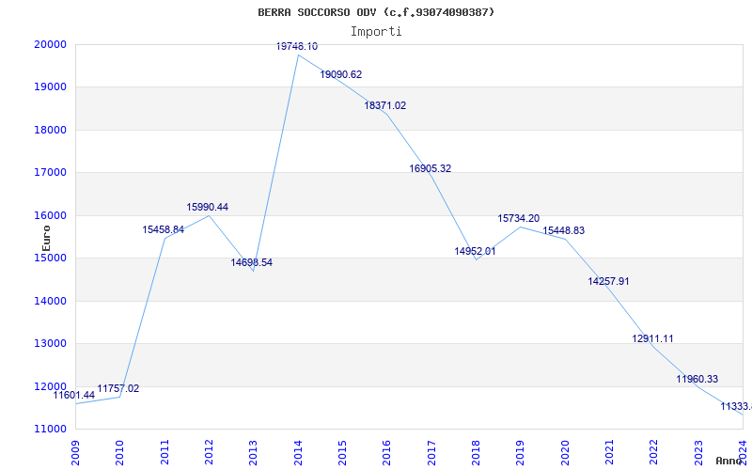Click the 2012 x-axis year label
This screenshot has width=752, height=470.
click(209, 453)
